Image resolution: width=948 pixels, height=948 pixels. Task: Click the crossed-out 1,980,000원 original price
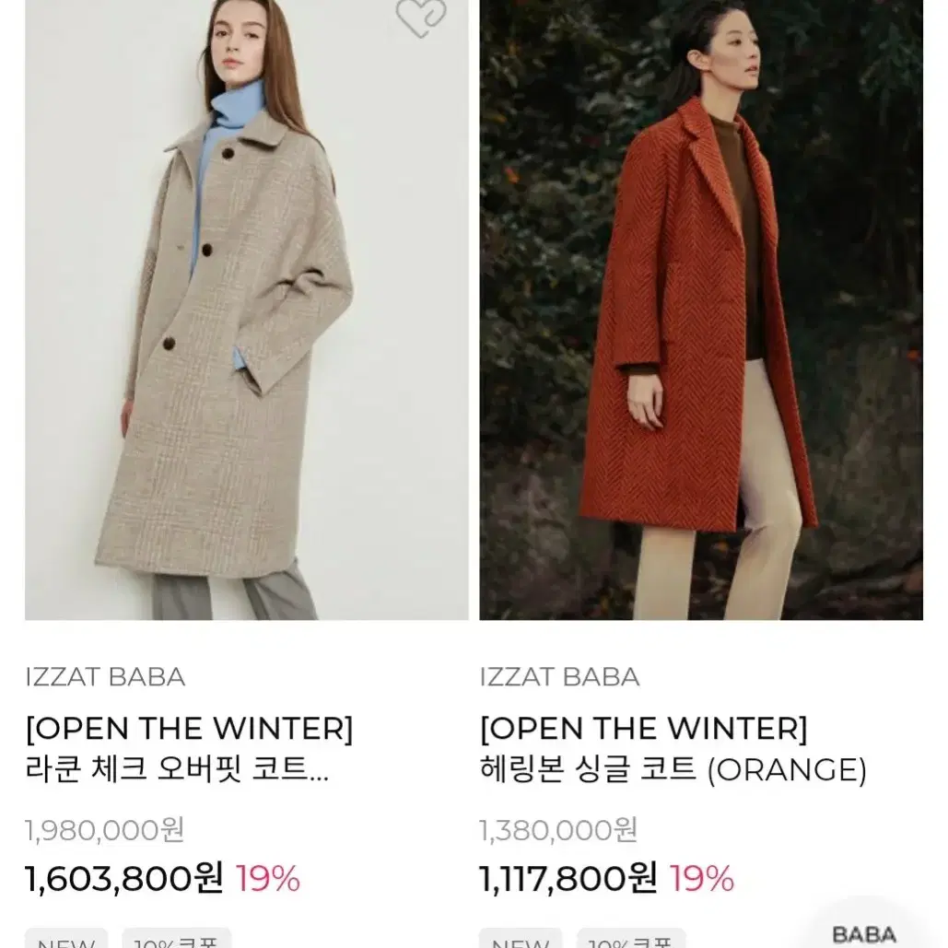(105, 830)
